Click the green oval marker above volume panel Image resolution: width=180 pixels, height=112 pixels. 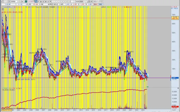pyautogui.click(x=148, y=87)
